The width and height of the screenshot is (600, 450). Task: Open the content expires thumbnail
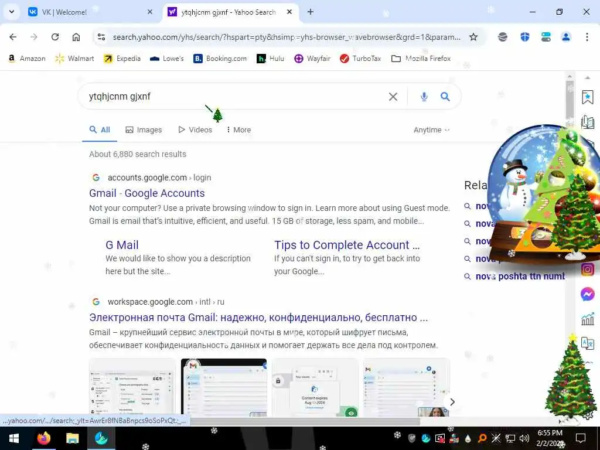[x=315, y=387]
